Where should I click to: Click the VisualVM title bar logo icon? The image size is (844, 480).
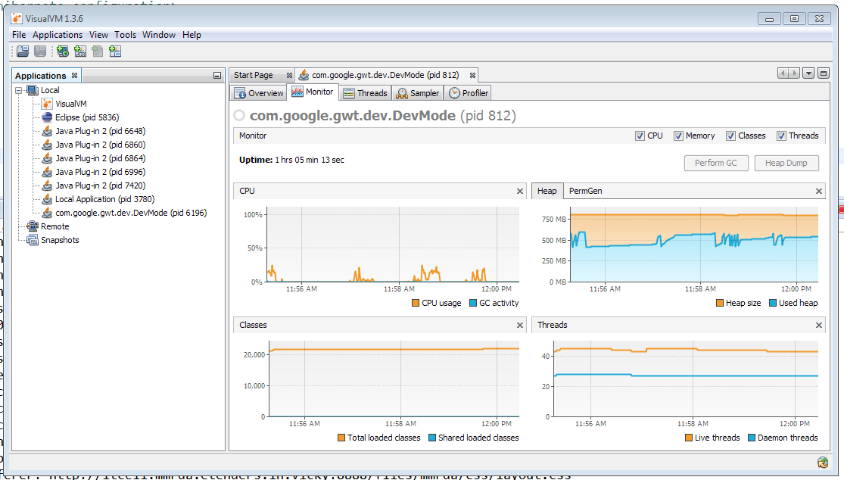coord(17,18)
